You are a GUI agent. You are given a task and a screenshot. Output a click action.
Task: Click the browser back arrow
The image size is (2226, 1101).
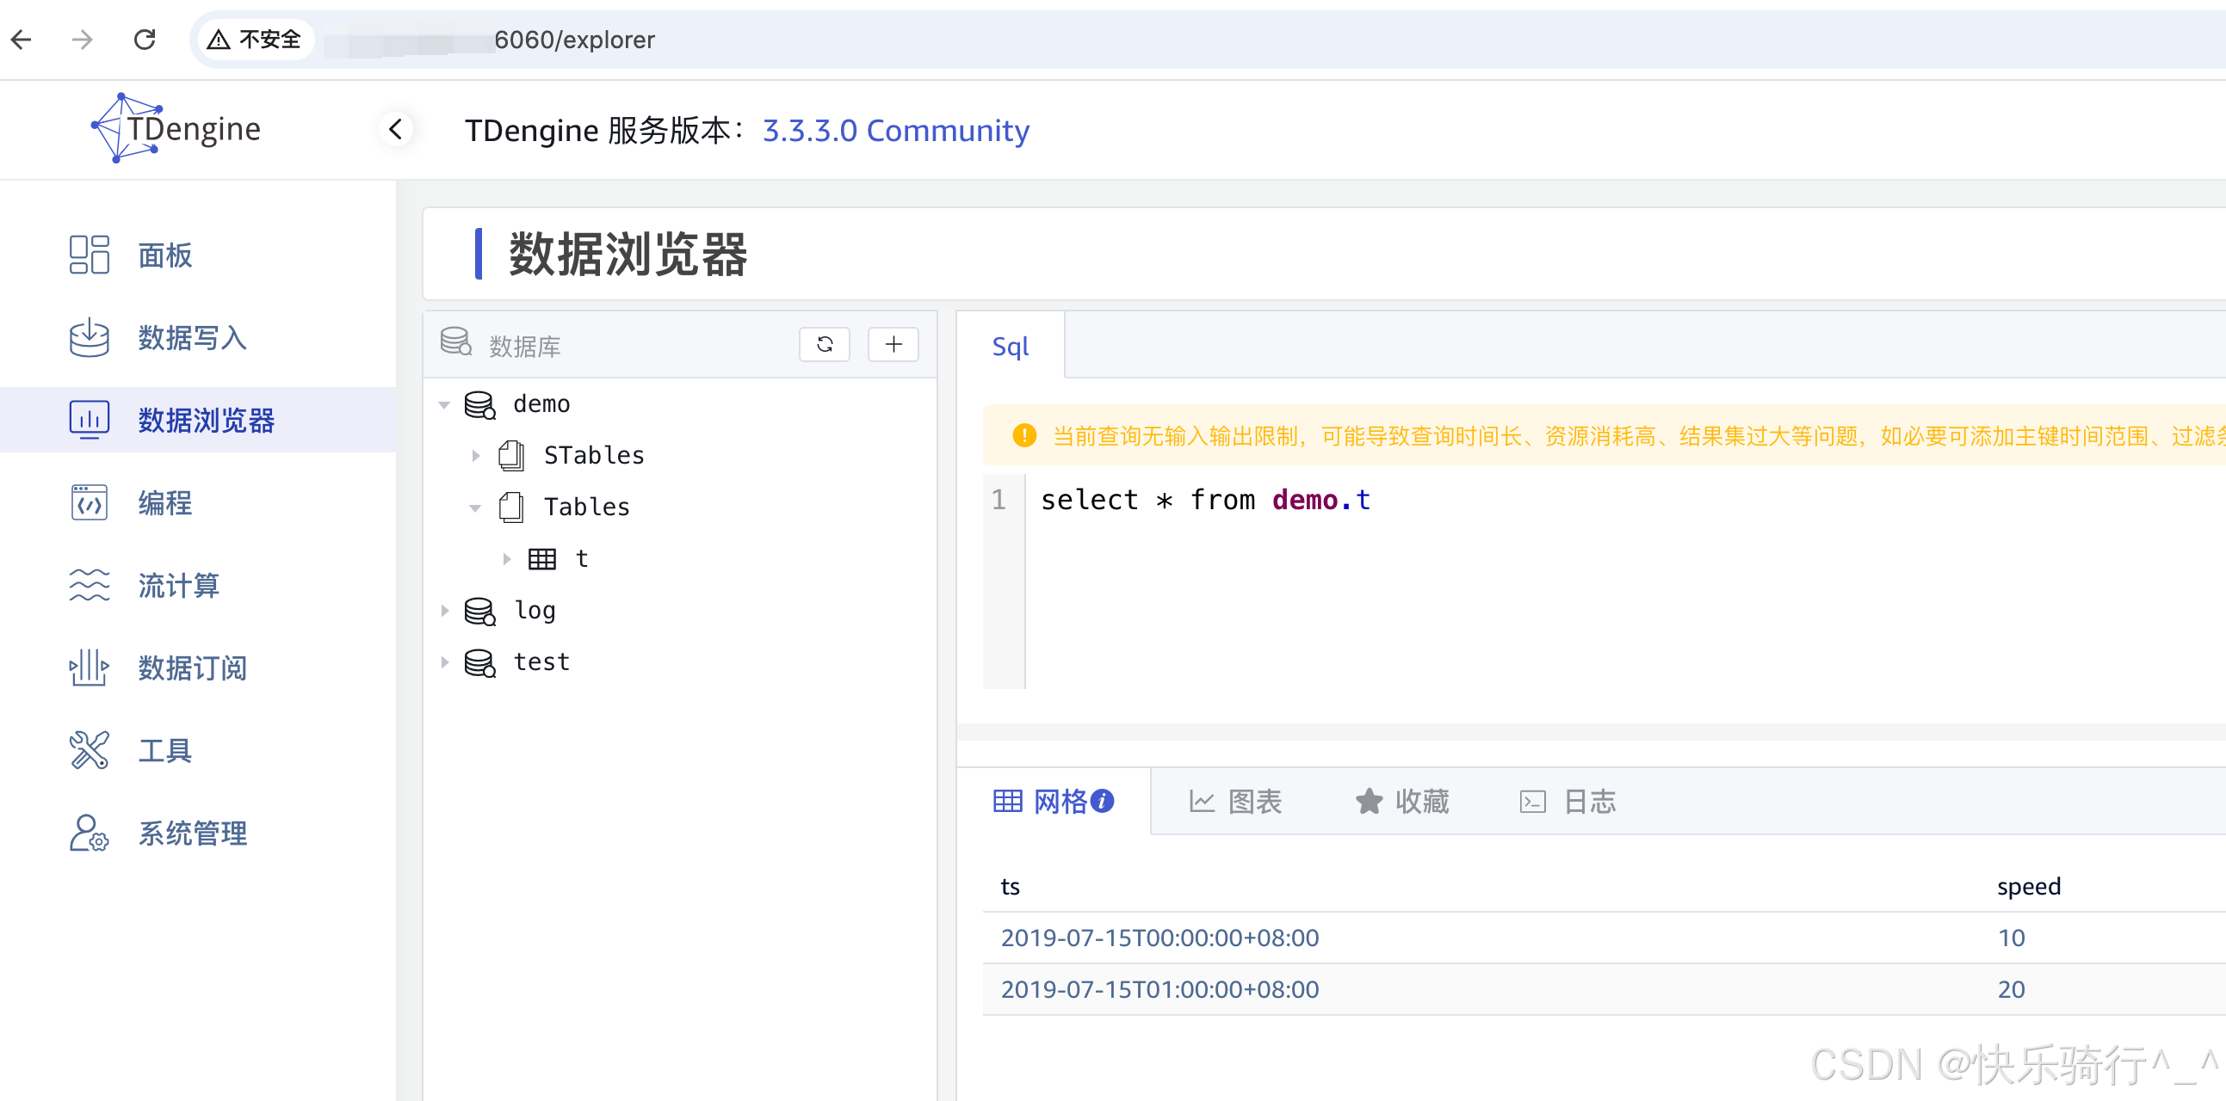(22, 40)
